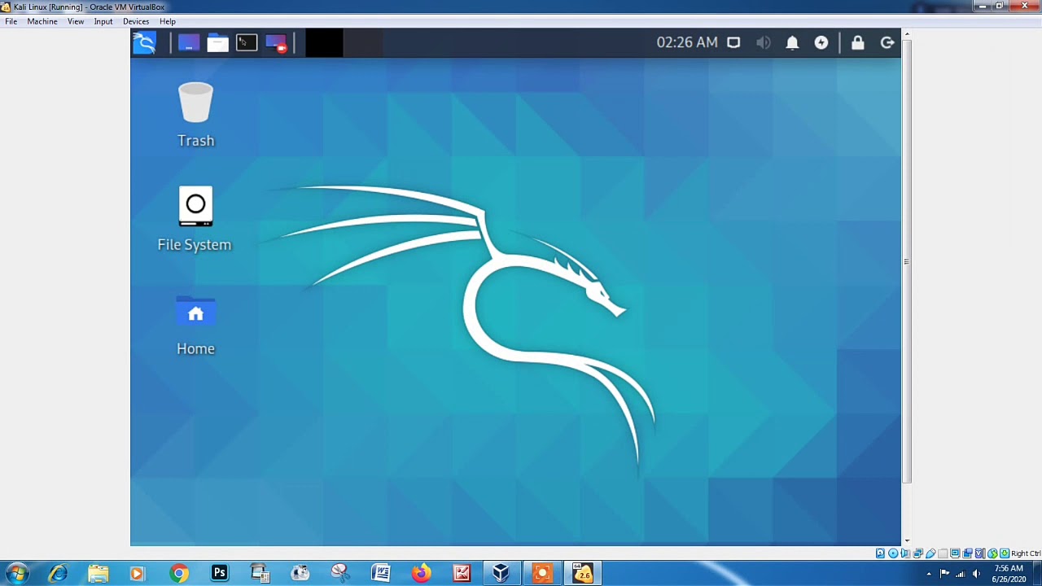
Task: Open the Machine menu in VirtualBox
Action: click(x=42, y=21)
